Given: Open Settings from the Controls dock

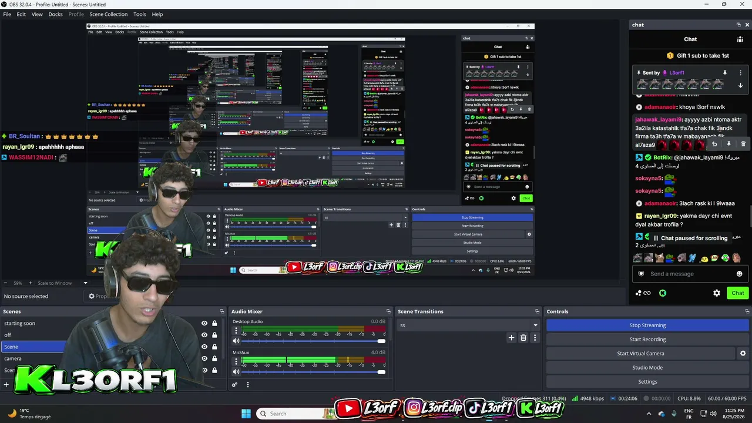Looking at the screenshot, I should [x=647, y=381].
